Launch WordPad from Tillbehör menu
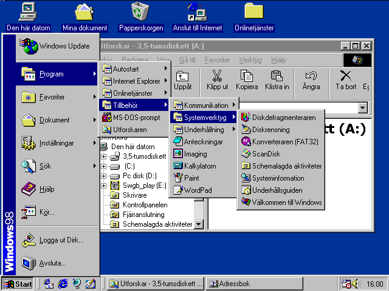 pos(204,190)
